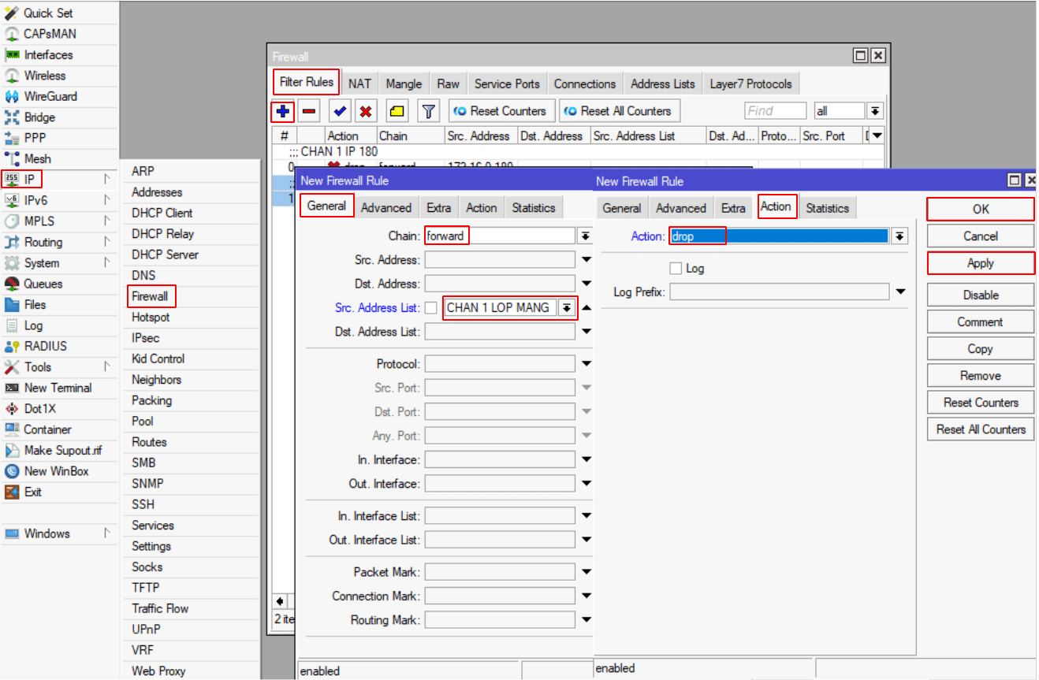Switch to NAT tab
This screenshot has height=680, width=1039.
(x=359, y=84)
